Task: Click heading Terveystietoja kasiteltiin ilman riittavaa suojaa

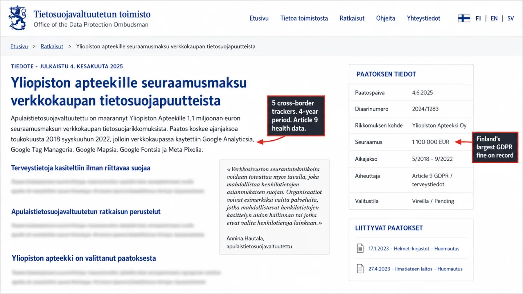Action: click(80, 168)
